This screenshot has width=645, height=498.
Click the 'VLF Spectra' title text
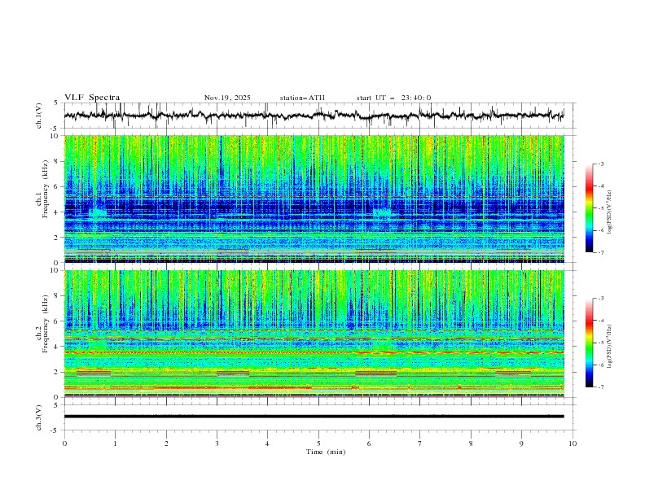92,98
